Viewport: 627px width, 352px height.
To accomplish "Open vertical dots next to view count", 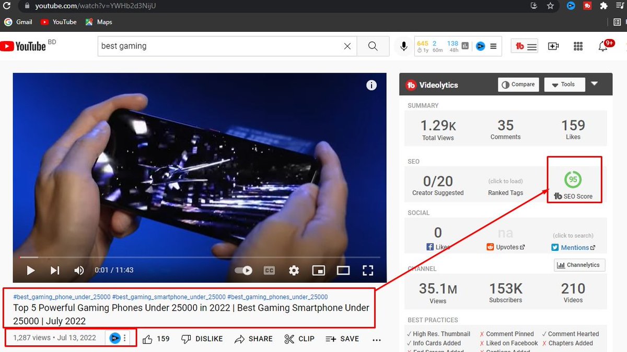I will point(124,338).
